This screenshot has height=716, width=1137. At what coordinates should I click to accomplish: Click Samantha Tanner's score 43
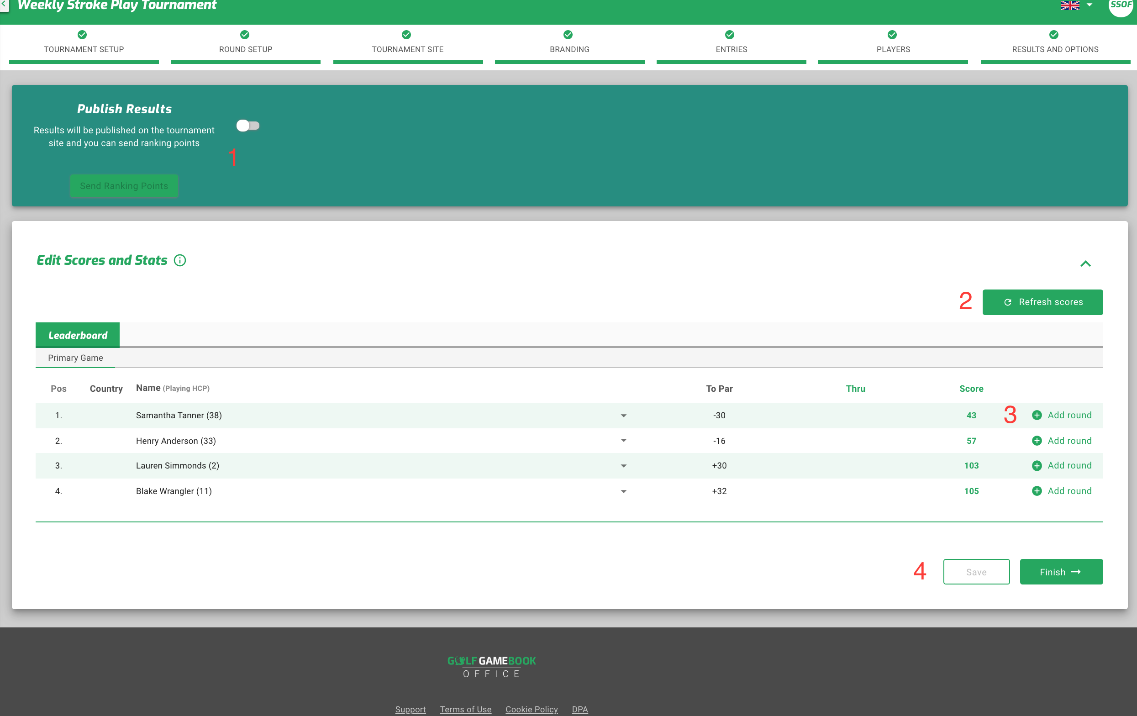[971, 415]
